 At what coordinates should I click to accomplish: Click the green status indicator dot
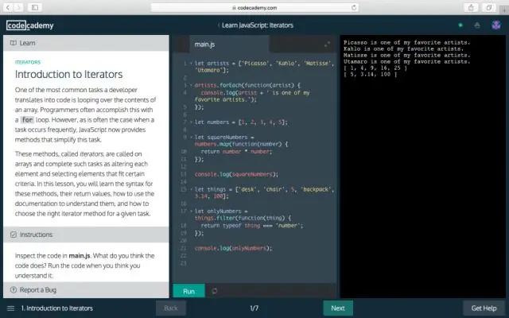(x=460, y=25)
